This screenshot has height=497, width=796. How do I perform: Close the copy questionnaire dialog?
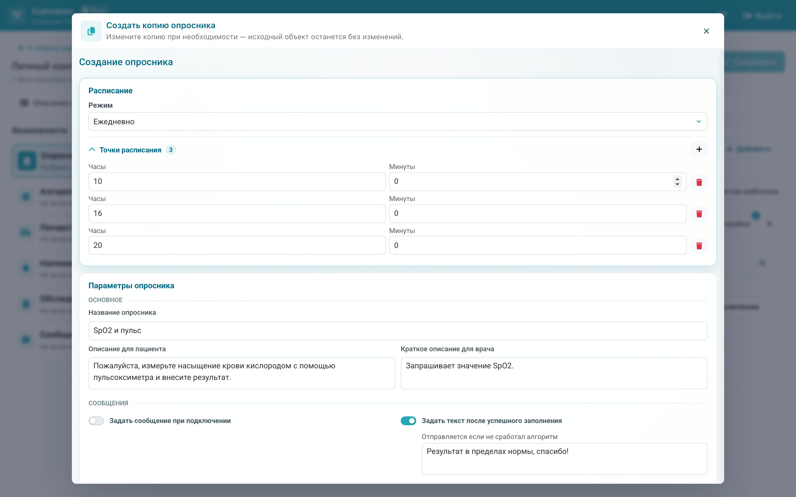click(706, 31)
